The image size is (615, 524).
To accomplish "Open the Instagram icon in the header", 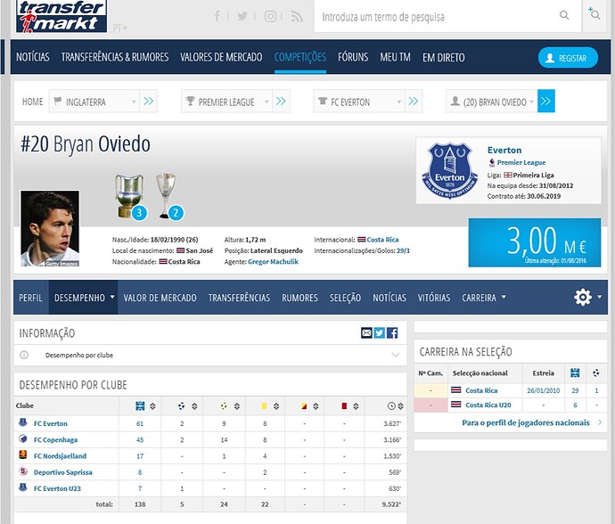I will coord(270,16).
